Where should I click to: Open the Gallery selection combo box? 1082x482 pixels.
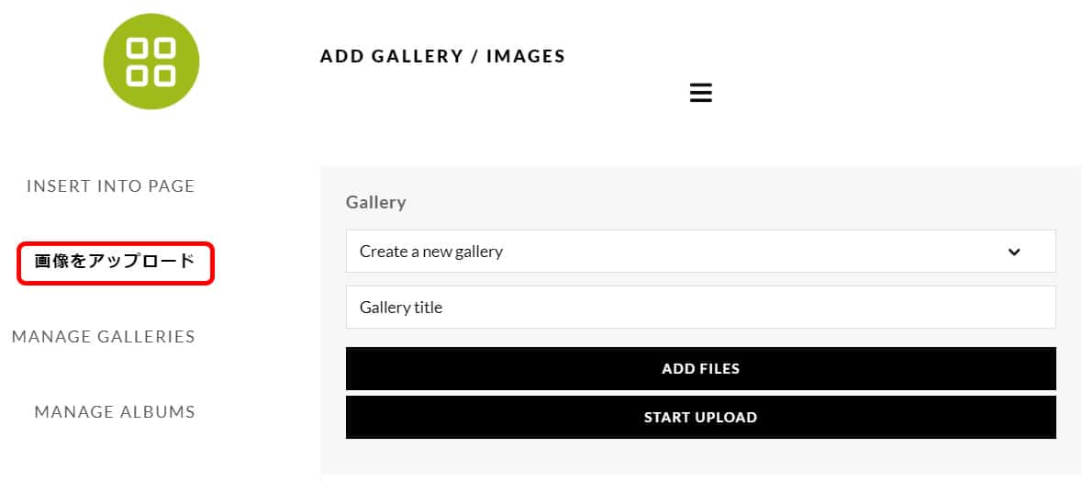[700, 252]
